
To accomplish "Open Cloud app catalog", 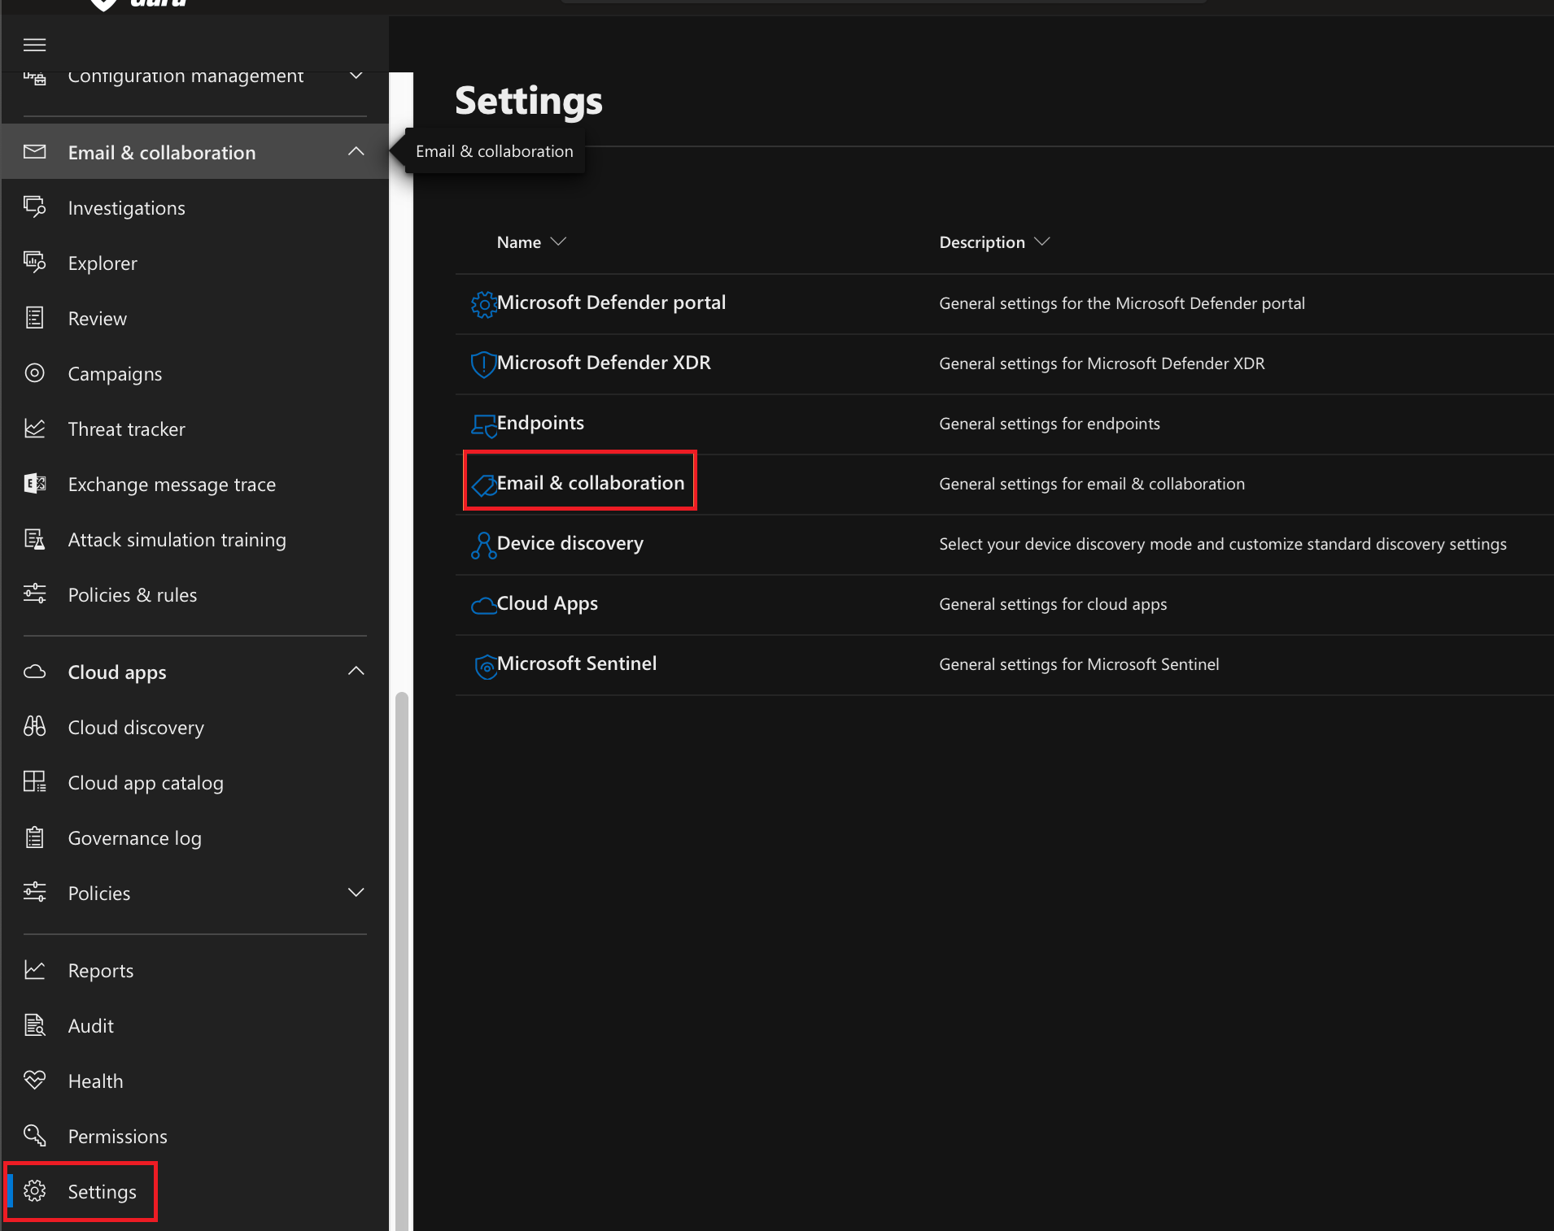I will point(146,783).
